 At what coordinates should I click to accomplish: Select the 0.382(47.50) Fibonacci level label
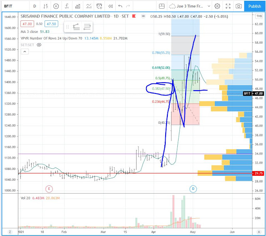tap(161, 89)
